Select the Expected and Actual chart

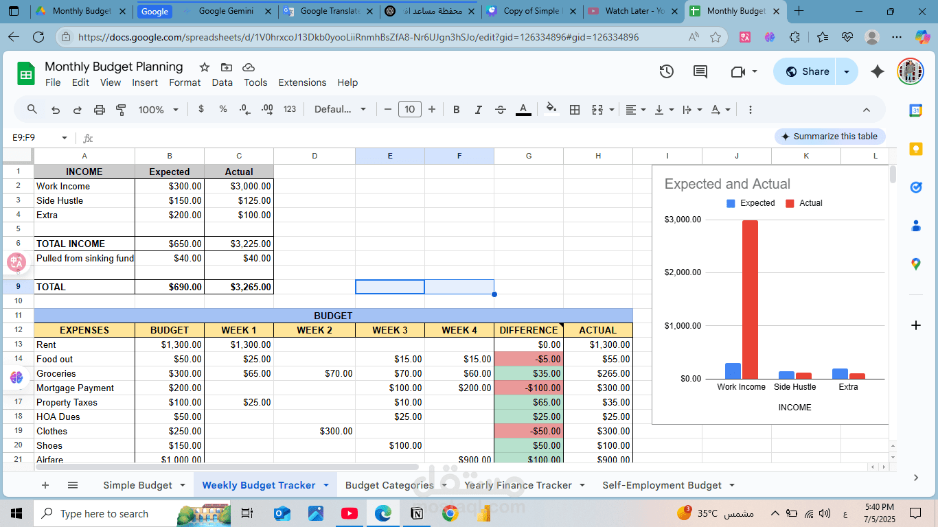tap(770, 294)
